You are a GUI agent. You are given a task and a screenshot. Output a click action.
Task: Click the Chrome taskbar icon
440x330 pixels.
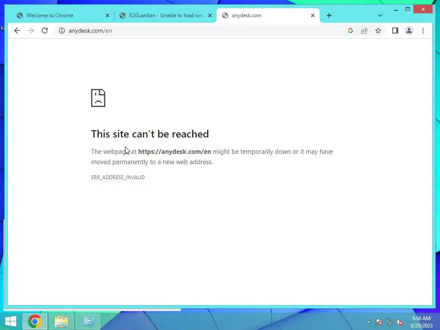[34, 321]
